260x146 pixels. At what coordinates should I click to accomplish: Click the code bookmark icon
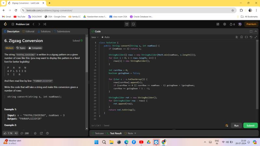pyautogui.click(x=241, y=37)
